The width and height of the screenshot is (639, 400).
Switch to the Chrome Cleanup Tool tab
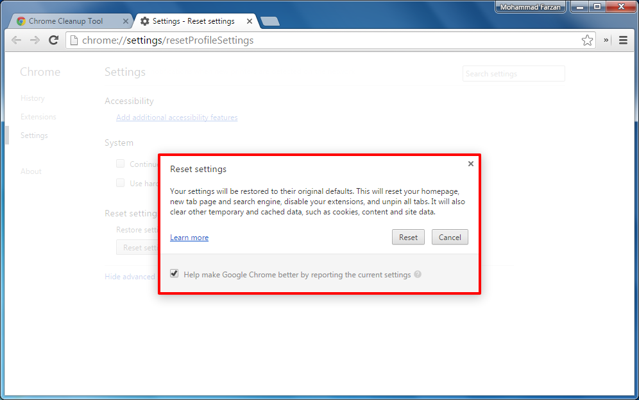[x=71, y=21]
